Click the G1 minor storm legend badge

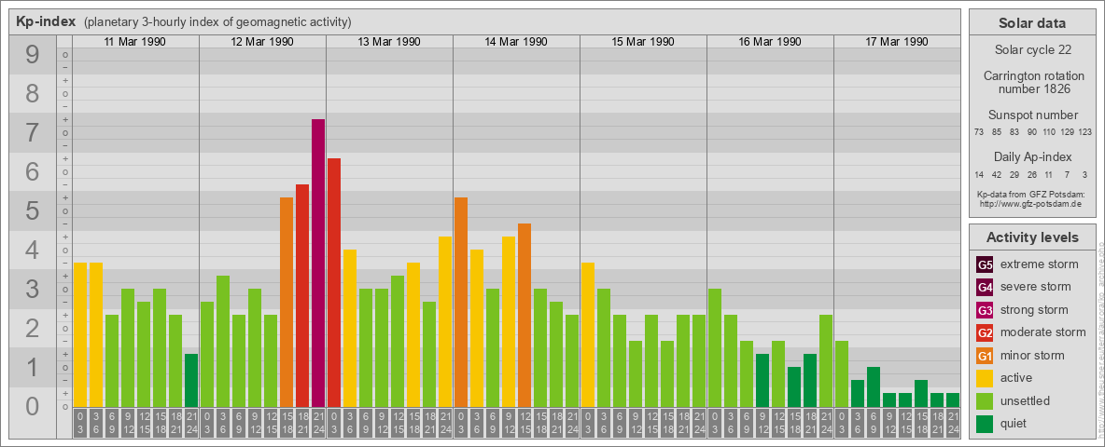pyautogui.click(x=985, y=355)
